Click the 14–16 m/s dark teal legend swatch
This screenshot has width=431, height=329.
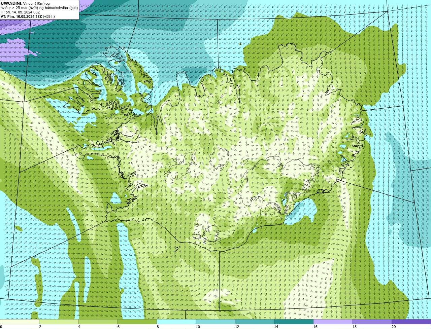(x=294, y=322)
